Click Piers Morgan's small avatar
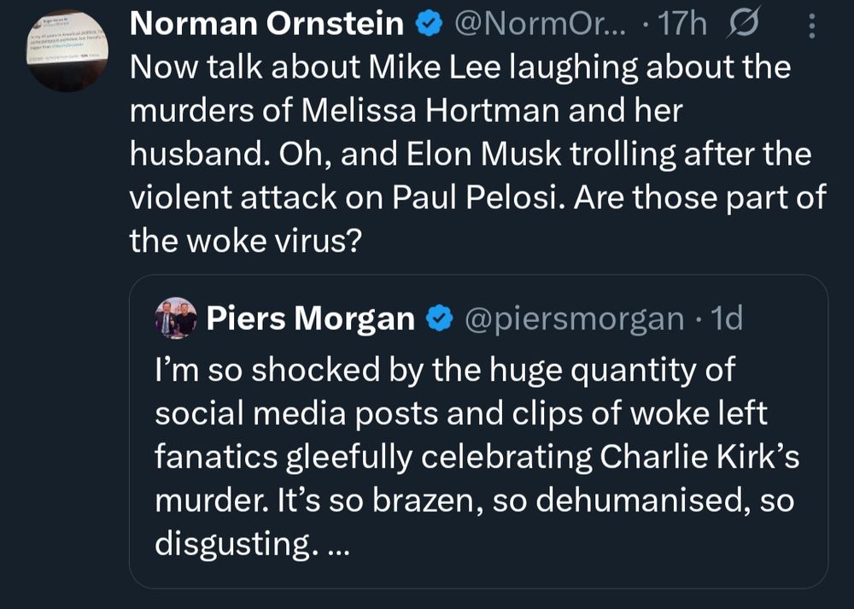 (176, 320)
